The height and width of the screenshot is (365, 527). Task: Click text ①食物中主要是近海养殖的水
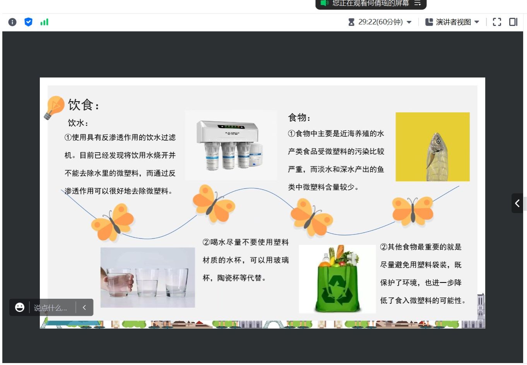tap(336, 133)
